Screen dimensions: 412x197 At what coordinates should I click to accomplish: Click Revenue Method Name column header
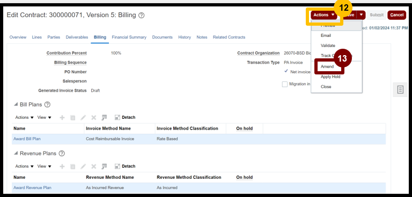click(x=110, y=177)
